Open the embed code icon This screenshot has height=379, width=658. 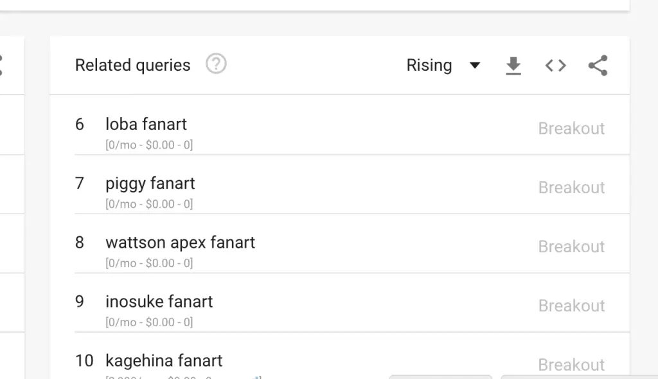click(x=556, y=66)
